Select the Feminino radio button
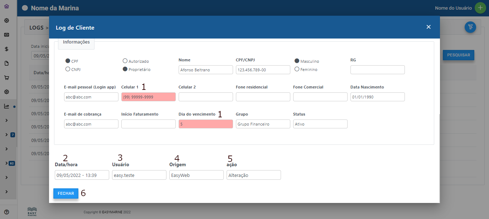Screen dimensions: 489x219 tap(296, 69)
